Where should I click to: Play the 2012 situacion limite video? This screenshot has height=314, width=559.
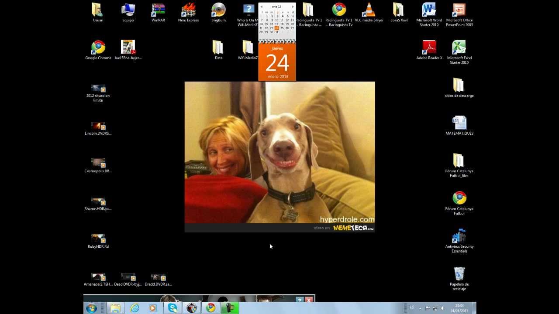98,92
